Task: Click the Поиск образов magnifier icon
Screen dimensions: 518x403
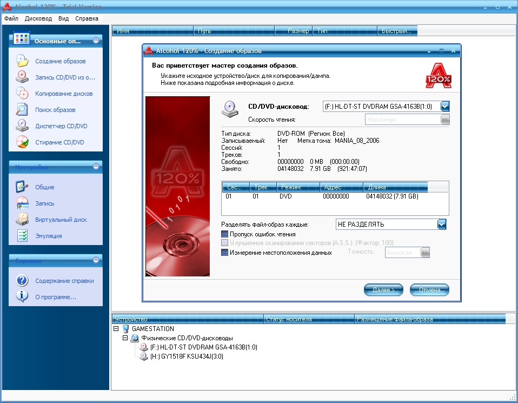Action: [22, 109]
